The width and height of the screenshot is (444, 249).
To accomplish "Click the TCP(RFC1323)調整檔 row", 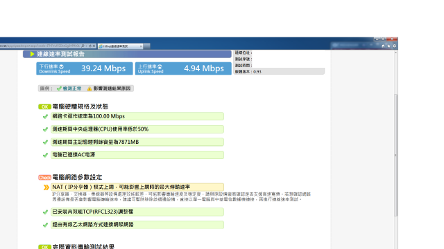I will (137, 212).
